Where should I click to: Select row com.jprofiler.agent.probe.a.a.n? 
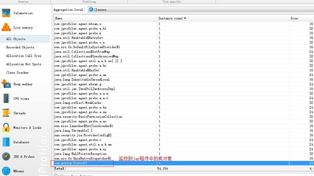pos(184,93)
